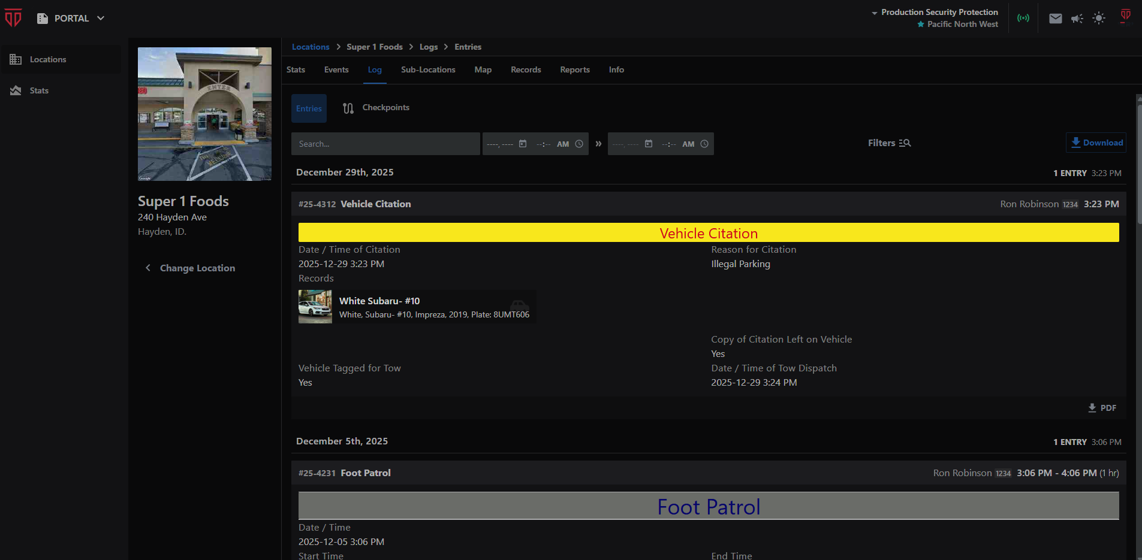
Task: Click the Logs breadcrumb
Action: (x=429, y=47)
